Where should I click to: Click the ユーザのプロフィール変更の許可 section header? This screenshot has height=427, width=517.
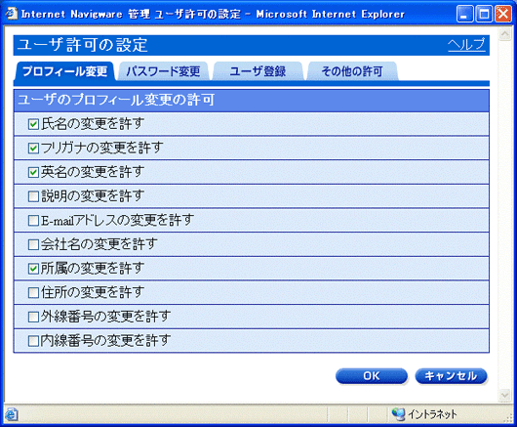pyautogui.click(x=252, y=100)
